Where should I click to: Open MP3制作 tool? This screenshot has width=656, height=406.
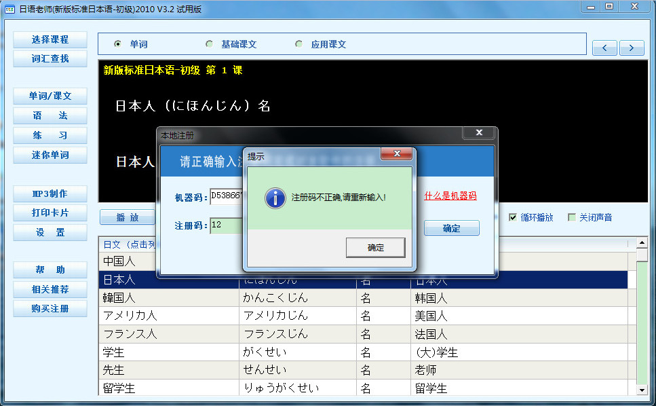pyautogui.click(x=50, y=193)
